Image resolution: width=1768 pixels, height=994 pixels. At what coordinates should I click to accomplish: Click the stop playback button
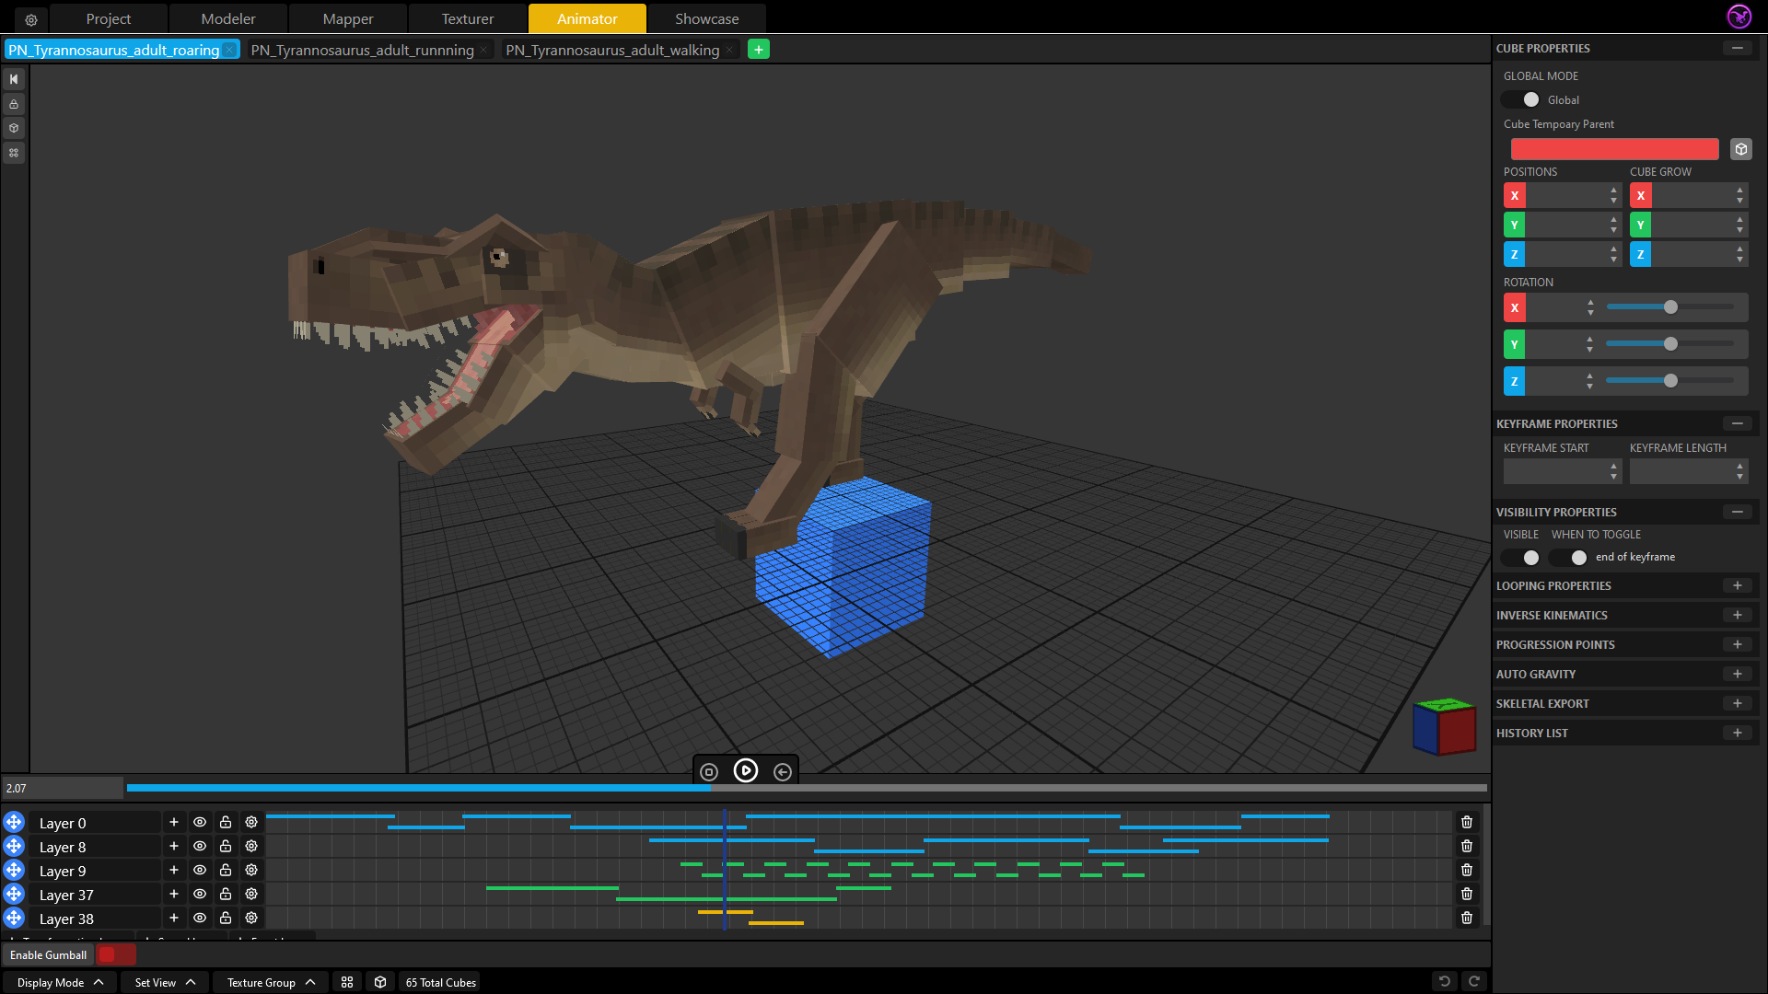tap(708, 772)
